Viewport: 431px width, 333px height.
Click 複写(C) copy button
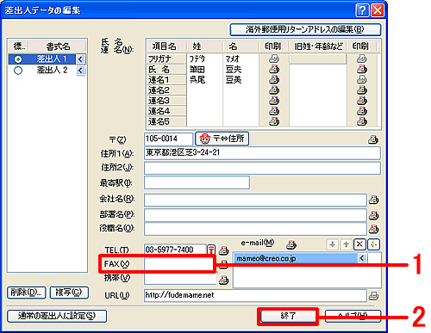pyautogui.click(x=69, y=293)
